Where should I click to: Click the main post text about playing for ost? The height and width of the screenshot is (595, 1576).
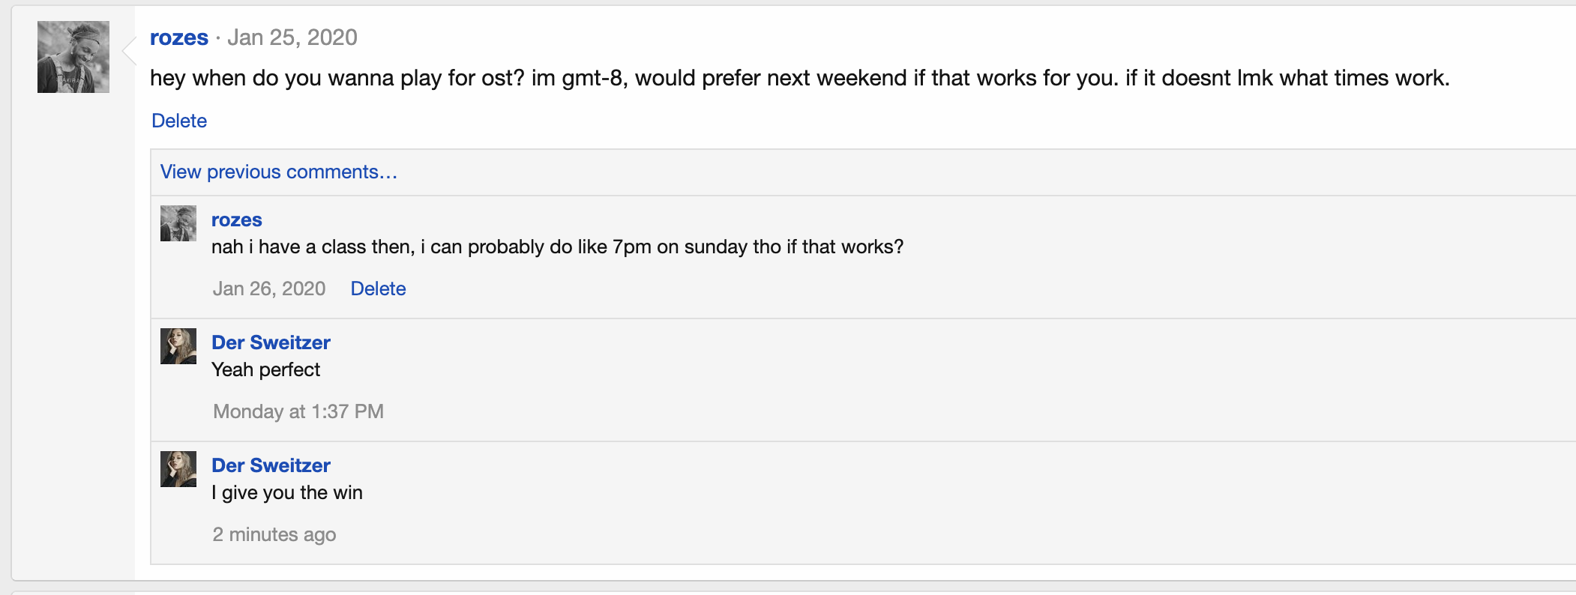pos(799,78)
